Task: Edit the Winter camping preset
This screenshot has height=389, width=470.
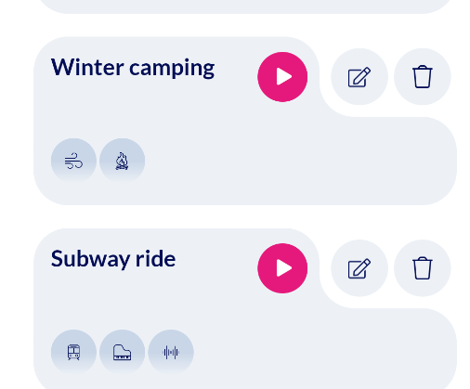Action: (359, 77)
